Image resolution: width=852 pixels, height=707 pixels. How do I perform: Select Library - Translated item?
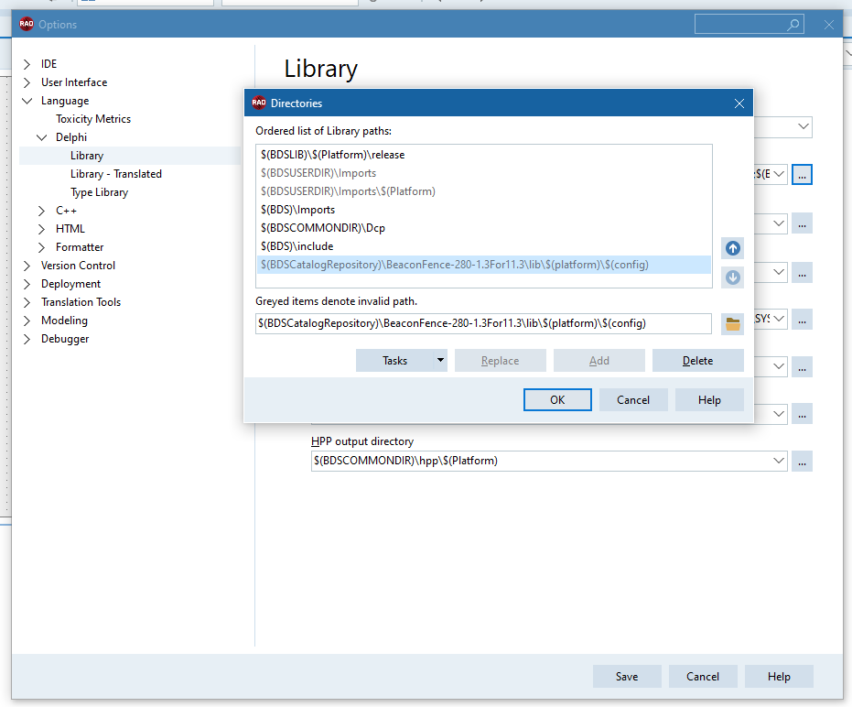pos(115,174)
